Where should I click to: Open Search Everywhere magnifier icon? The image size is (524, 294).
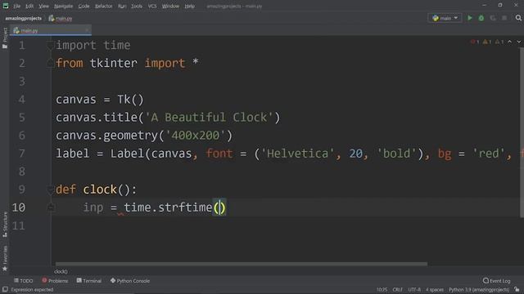coord(518,18)
